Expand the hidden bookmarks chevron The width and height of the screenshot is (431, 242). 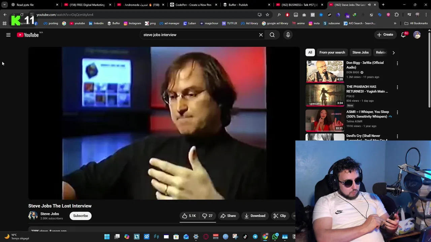(x=395, y=23)
